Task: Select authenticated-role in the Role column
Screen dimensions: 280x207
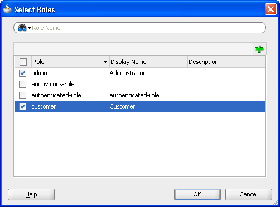Action: tap(56, 95)
